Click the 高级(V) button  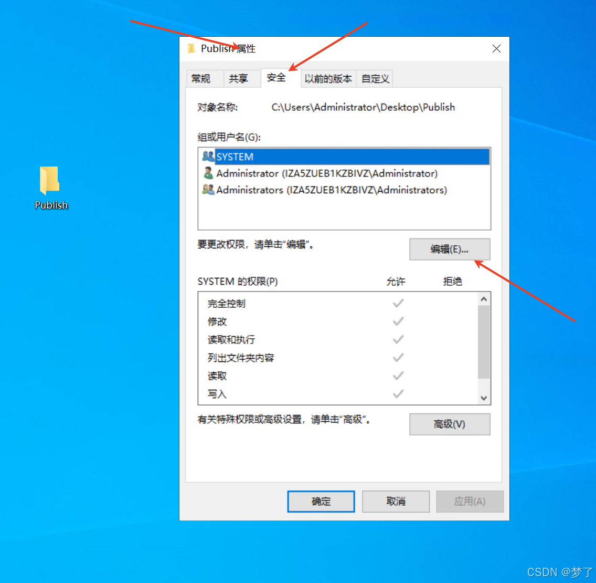[450, 424]
